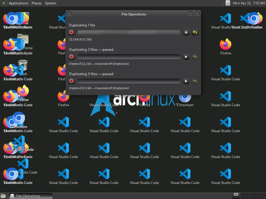Image resolution: width=266 pixels, height=199 pixels.
Task: Click the show desktop icon in bottom panel
Action: point(3,196)
